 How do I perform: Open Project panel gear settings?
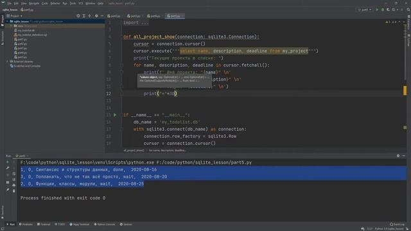tap(96, 16)
